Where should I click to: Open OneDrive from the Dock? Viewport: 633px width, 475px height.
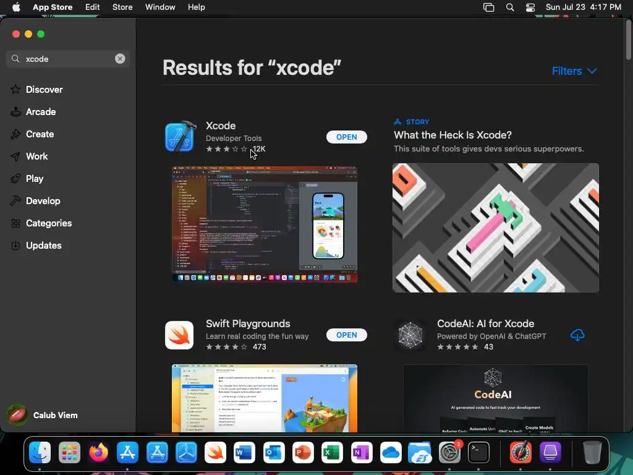click(391, 452)
